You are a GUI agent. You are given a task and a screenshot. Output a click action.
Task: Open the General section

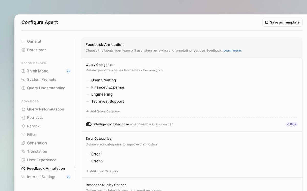point(34,41)
